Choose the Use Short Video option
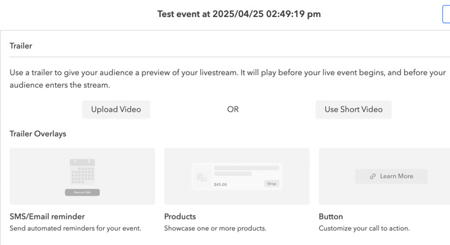450x245 pixels. (x=353, y=109)
